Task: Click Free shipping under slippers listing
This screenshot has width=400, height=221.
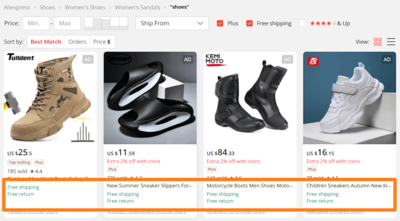Action: coord(123,194)
